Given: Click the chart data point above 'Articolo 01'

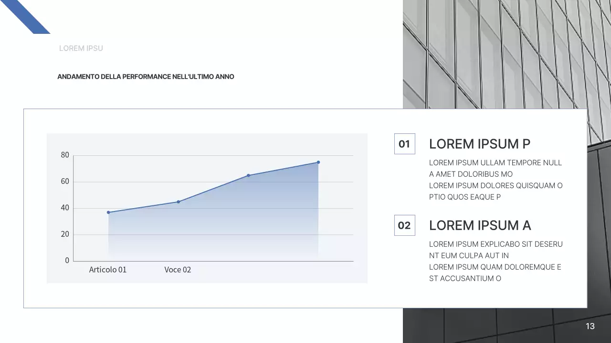Looking at the screenshot, I should [108, 212].
